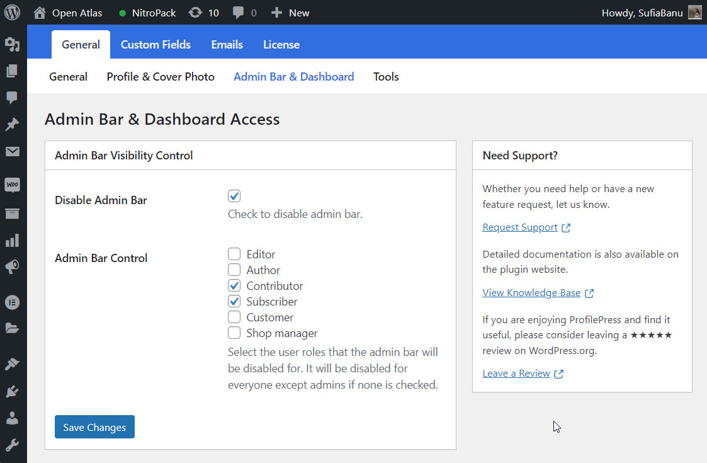Viewport: 707px width, 463px height.
Task: Select Admin Bar & Dashboard sub-tab
Action: tap(293, 77)
